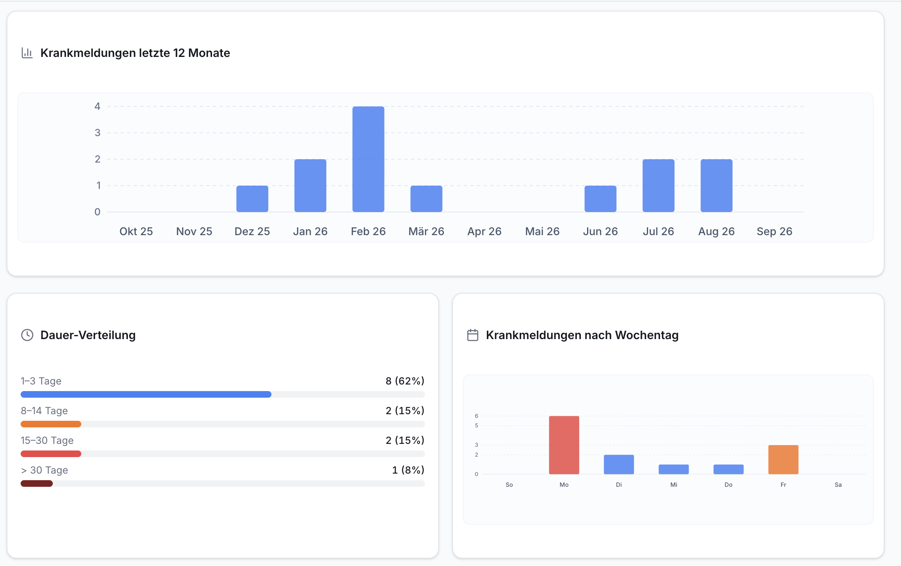Click the dark red > 30 Tage progress bar
The width and height of the screenshot is (901, 566).
[x=37, y=483]
